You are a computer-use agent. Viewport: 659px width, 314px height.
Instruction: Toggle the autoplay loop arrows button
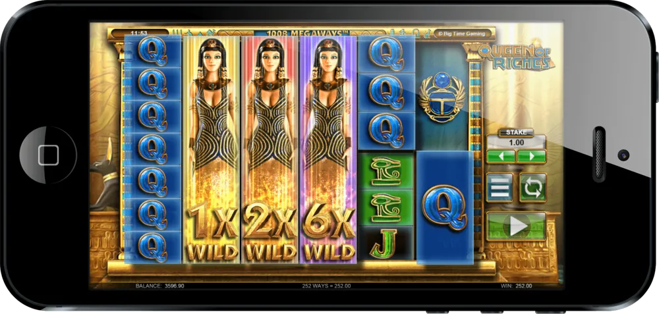tap(533, 187)
